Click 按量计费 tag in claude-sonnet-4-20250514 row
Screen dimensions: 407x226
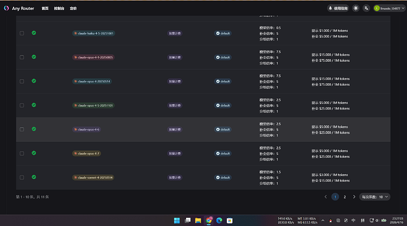click(175, 178)
